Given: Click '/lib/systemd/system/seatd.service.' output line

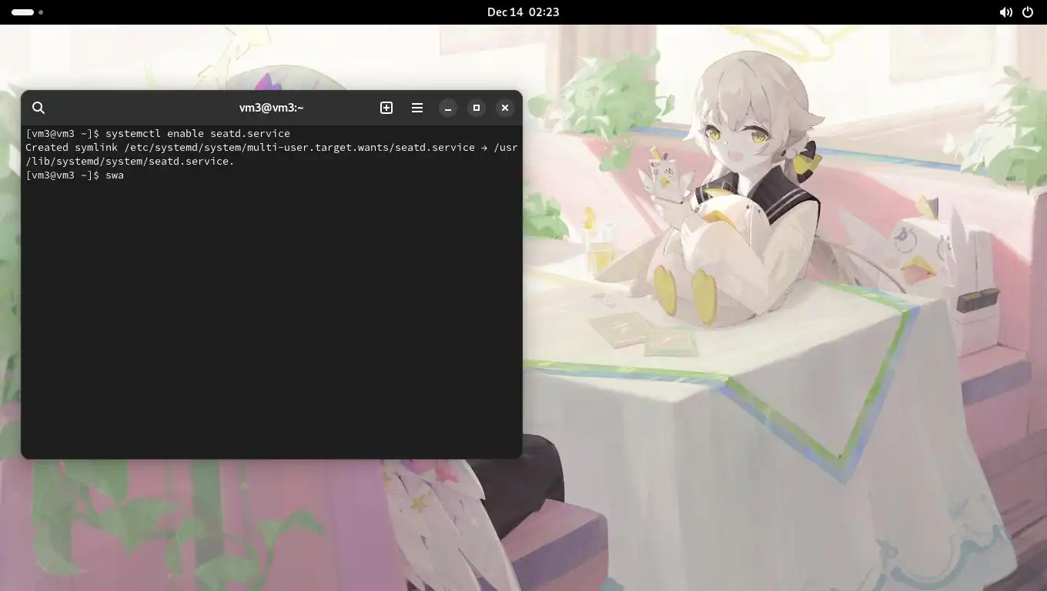Looking at the screenshot, I should (130, 161).
